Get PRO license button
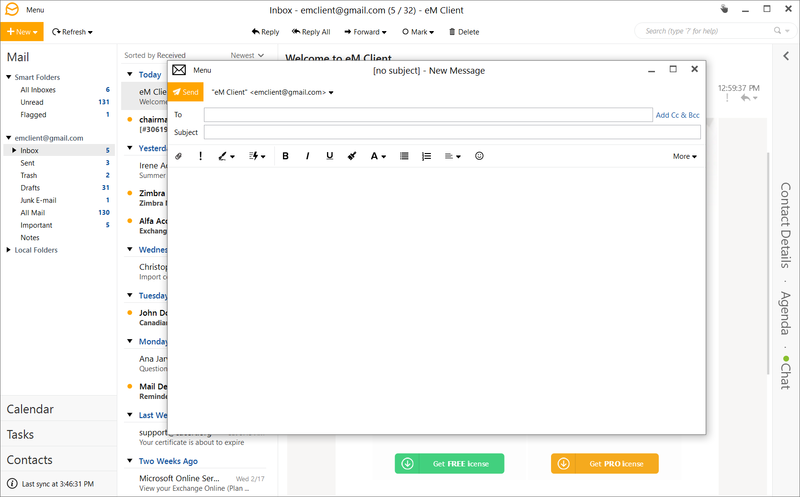Image resolution: width=800 pixels, height=497 pixels. (605, 464)
